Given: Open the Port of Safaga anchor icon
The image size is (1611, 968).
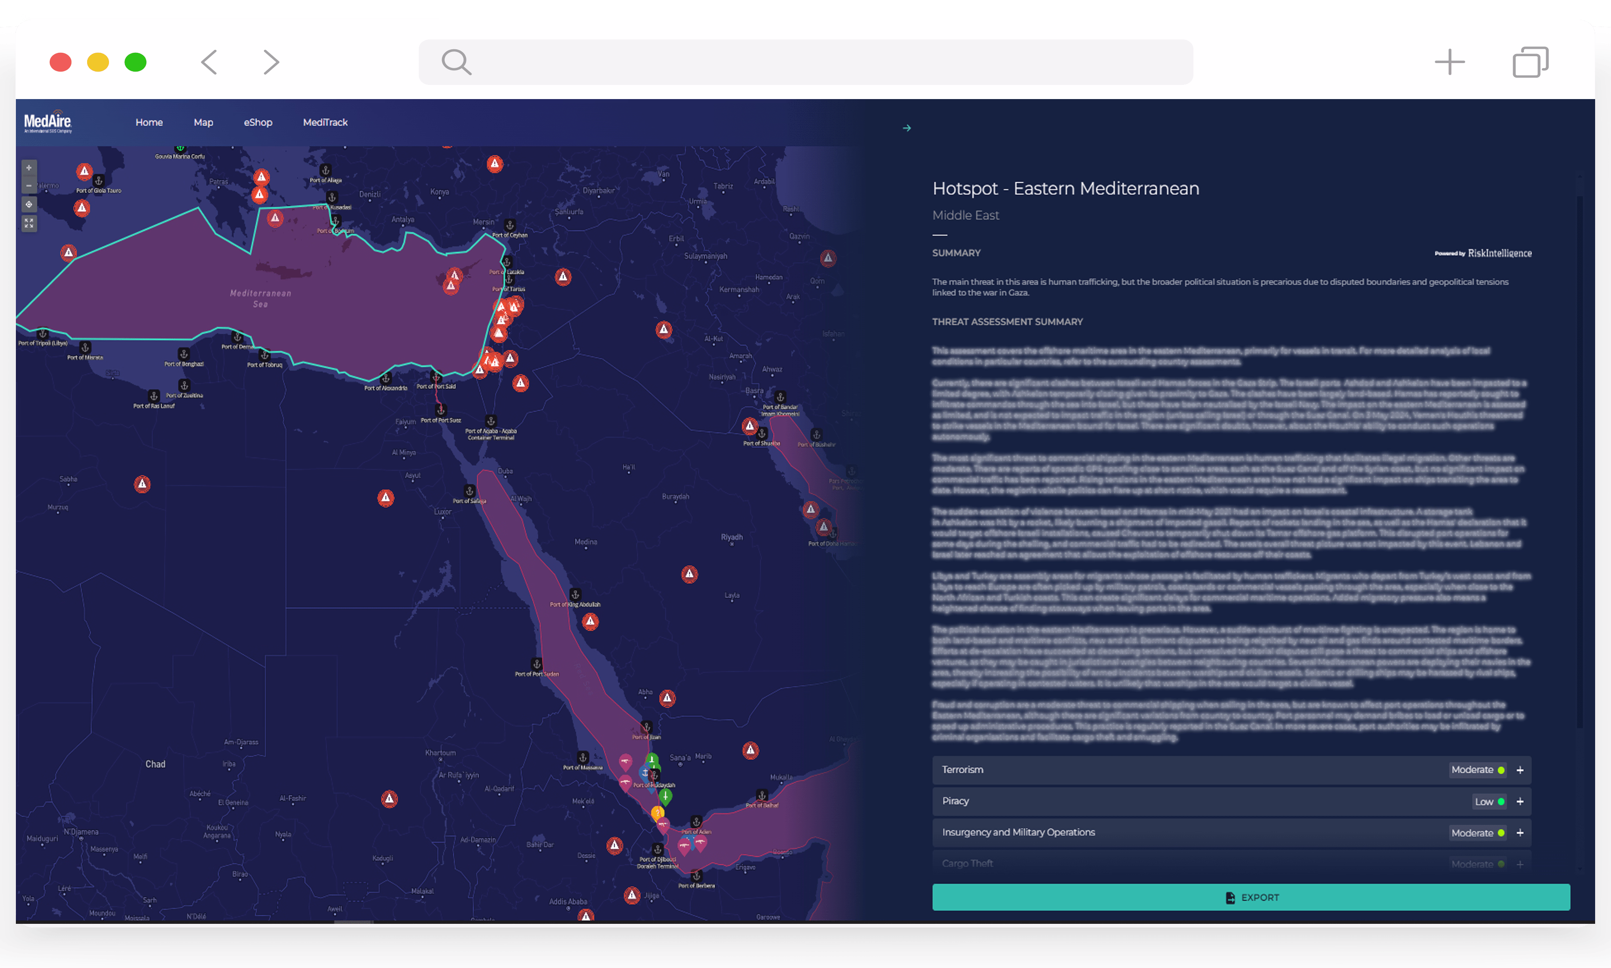Looking at the screenshot, I should coord(469,491).
